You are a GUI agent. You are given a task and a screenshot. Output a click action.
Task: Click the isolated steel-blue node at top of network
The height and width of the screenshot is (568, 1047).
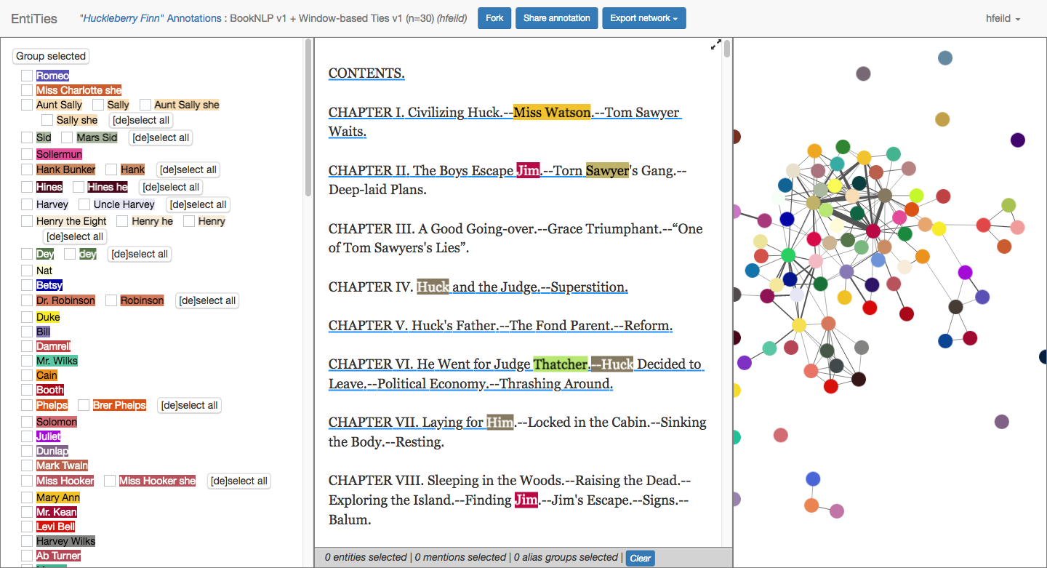[x=944, y=58]
